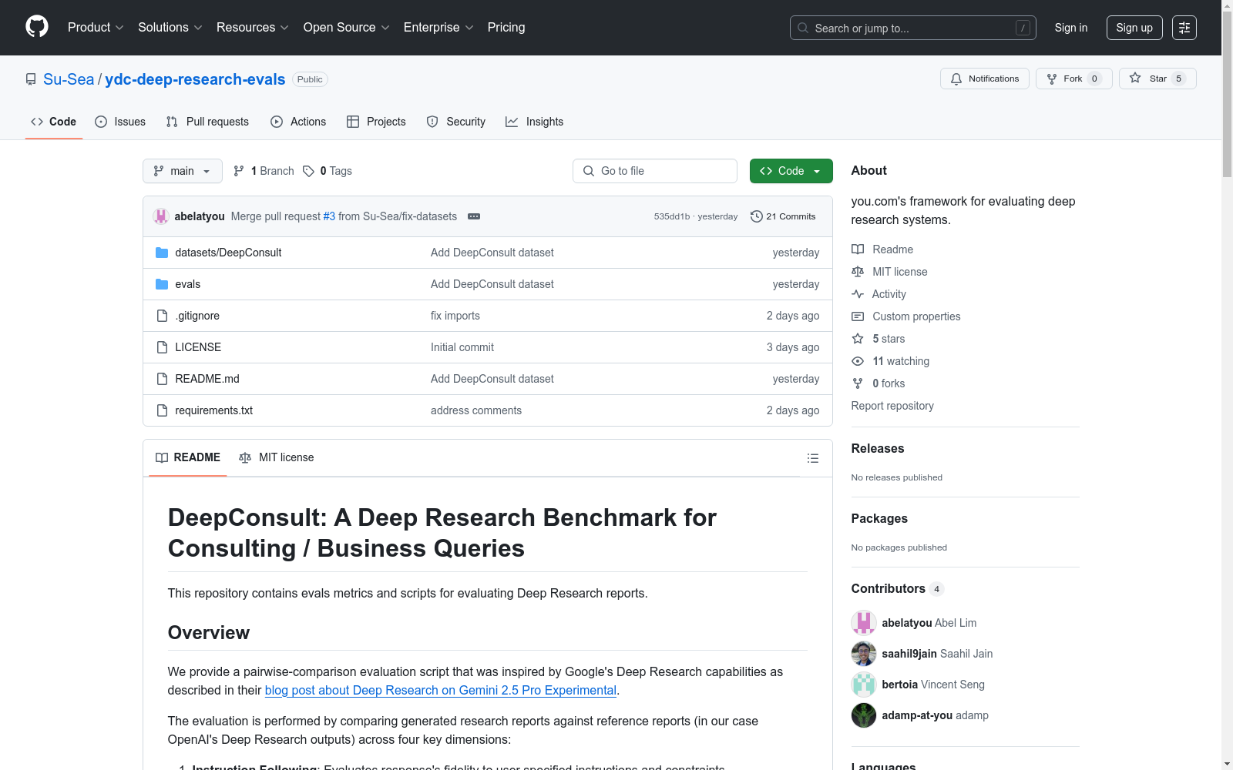Viewport: 1233px width, 770px height.
Task: Click the commit history clock icon
Action: [x=757, y=216]
